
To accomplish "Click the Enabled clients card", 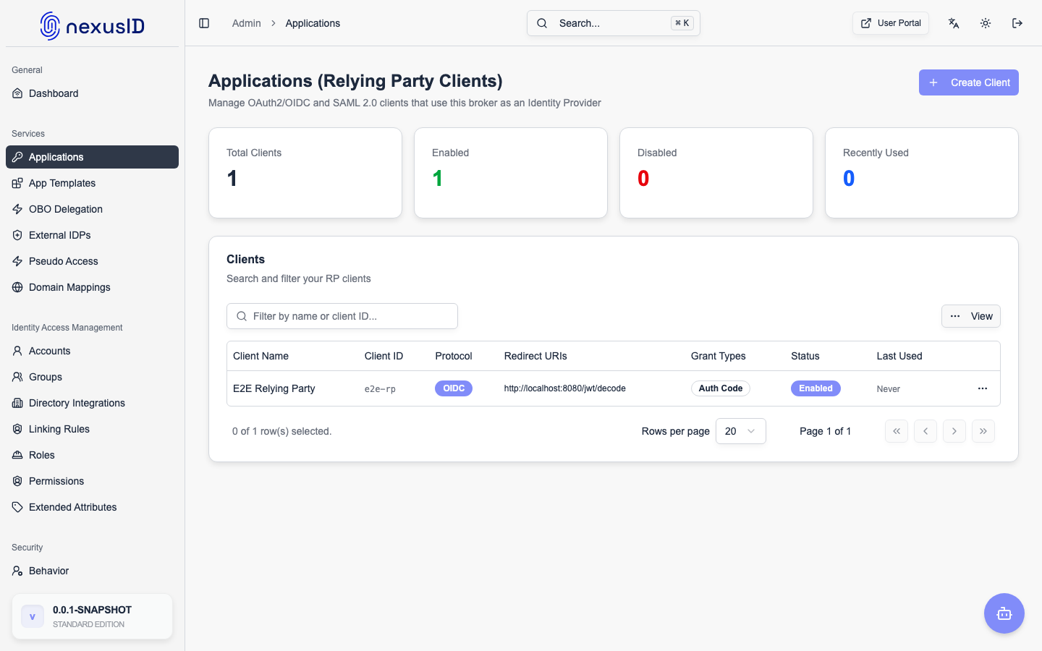I will point(511,173).
